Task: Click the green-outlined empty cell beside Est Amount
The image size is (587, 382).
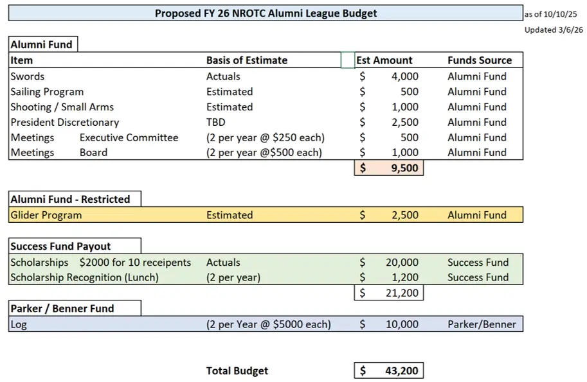Action: pos(347,60)
